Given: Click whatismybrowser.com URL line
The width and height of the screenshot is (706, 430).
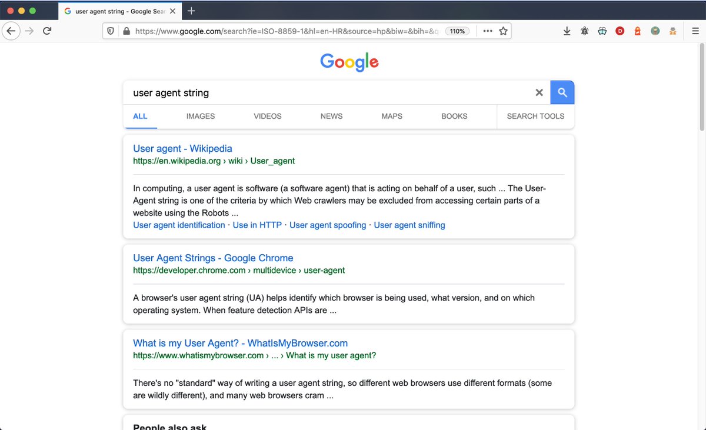Looking at the screenshot, I should click(x=254, y=355).
